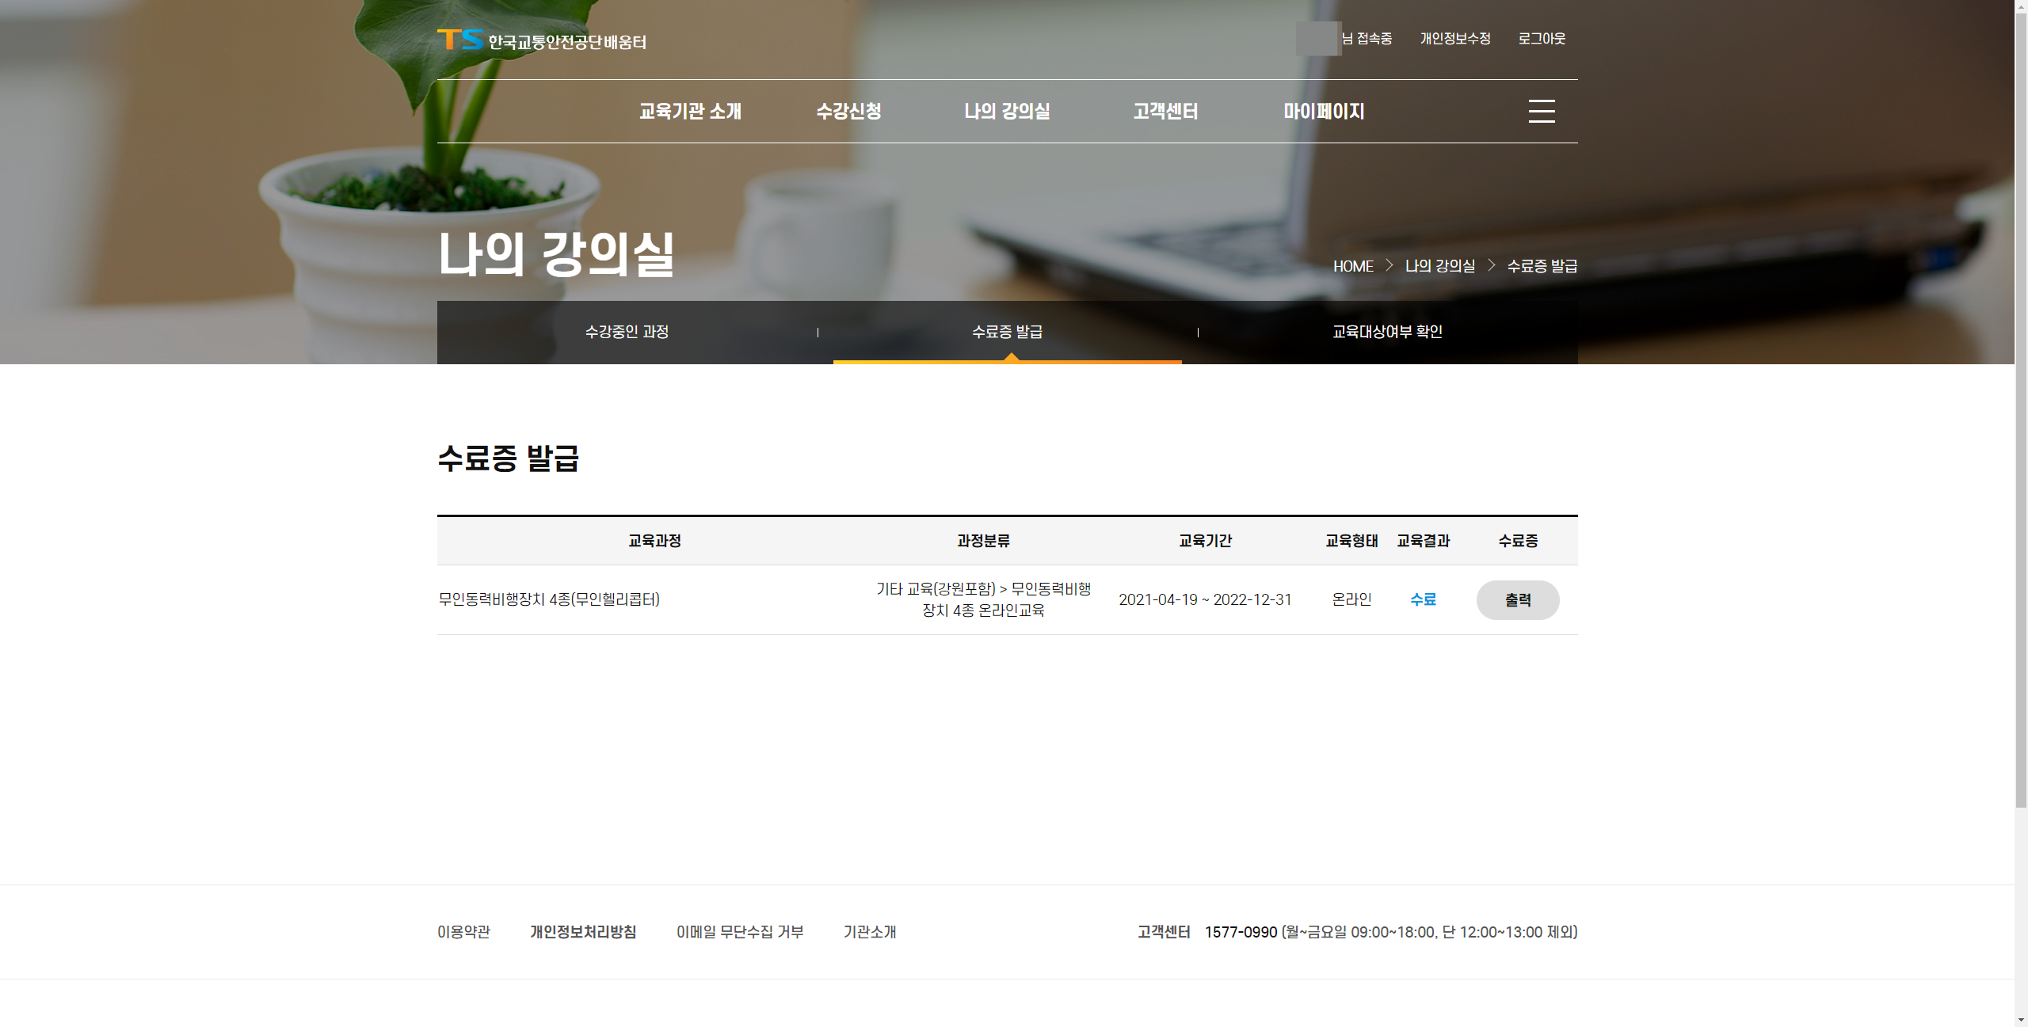The width and height of the screenshot is (2028, 1027).
Task: Click customer center number 1577-0990
Action: click(x=1241, y=932)
